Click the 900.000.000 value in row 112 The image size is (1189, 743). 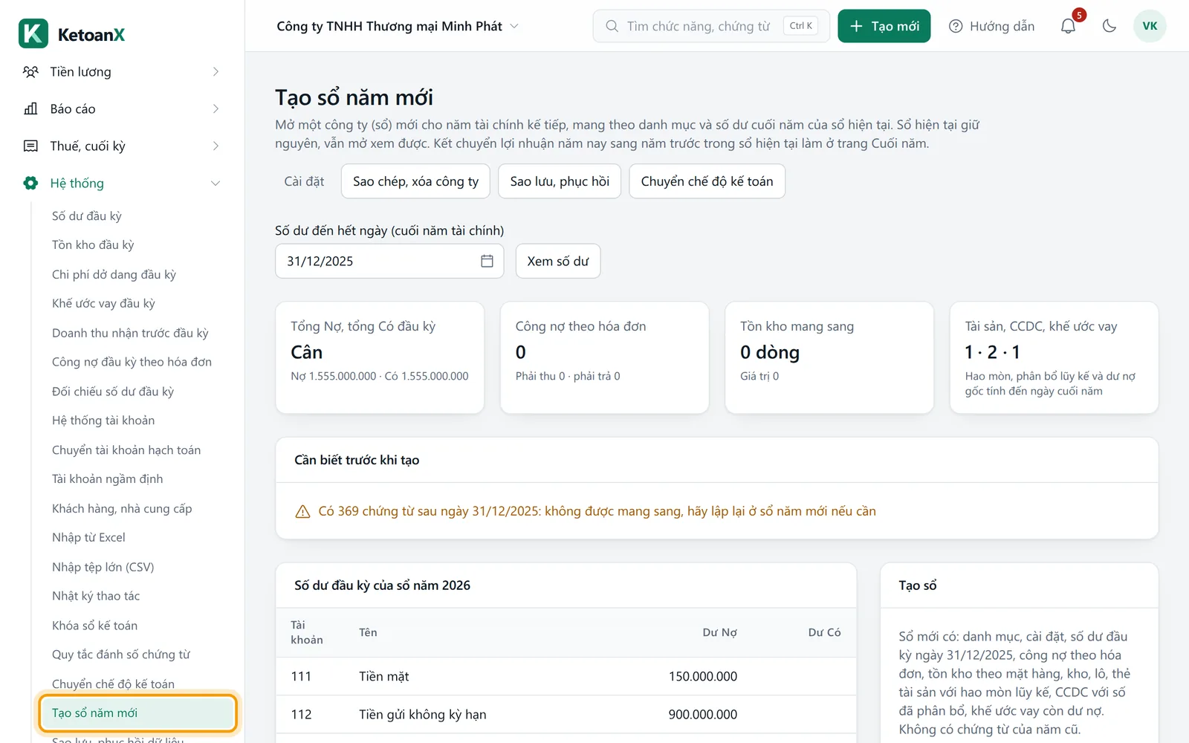tap(702, 715)
